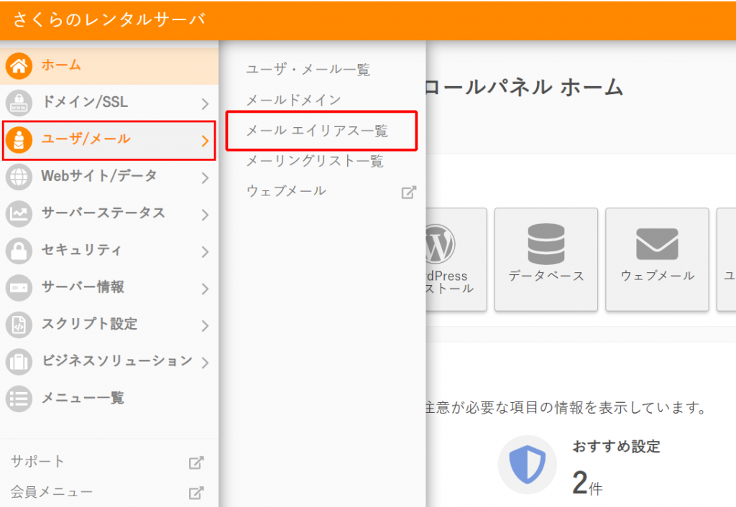
Task: Click the メニュー一覧 list icon
Action: point(19,398)
